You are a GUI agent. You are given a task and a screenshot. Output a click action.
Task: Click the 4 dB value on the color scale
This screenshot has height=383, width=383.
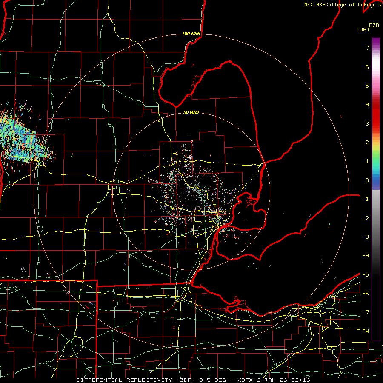pos(367,105)
